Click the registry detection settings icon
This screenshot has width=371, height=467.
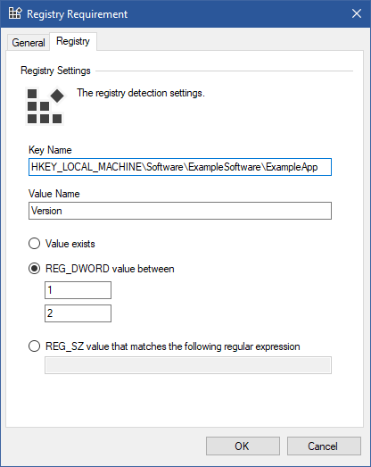pyautogui.click(x=45, y=105)
